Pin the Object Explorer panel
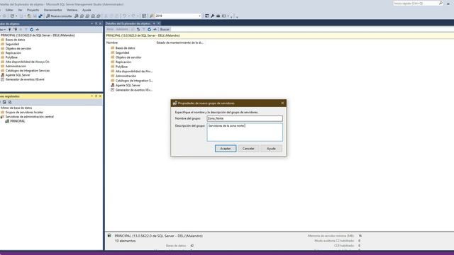This screenshot has width=454, height=255. 96,23
